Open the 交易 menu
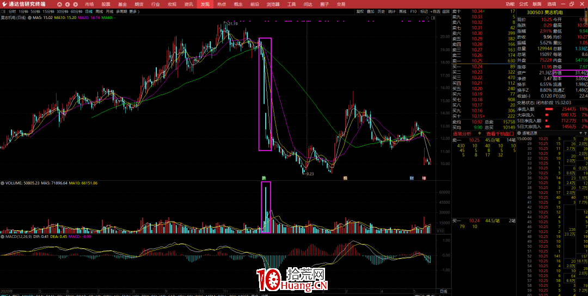The image size is (588, 296). click(340, 4)
